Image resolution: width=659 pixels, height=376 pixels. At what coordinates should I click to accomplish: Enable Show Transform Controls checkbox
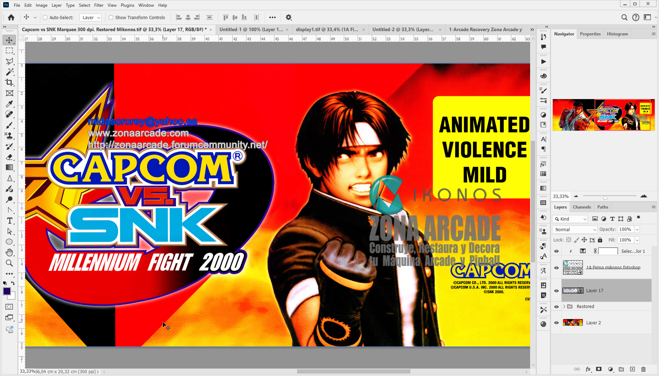click(111, 17)
